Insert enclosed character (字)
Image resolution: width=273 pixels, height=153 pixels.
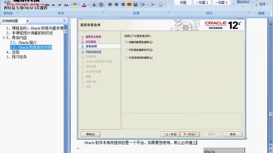coord(101,5)
